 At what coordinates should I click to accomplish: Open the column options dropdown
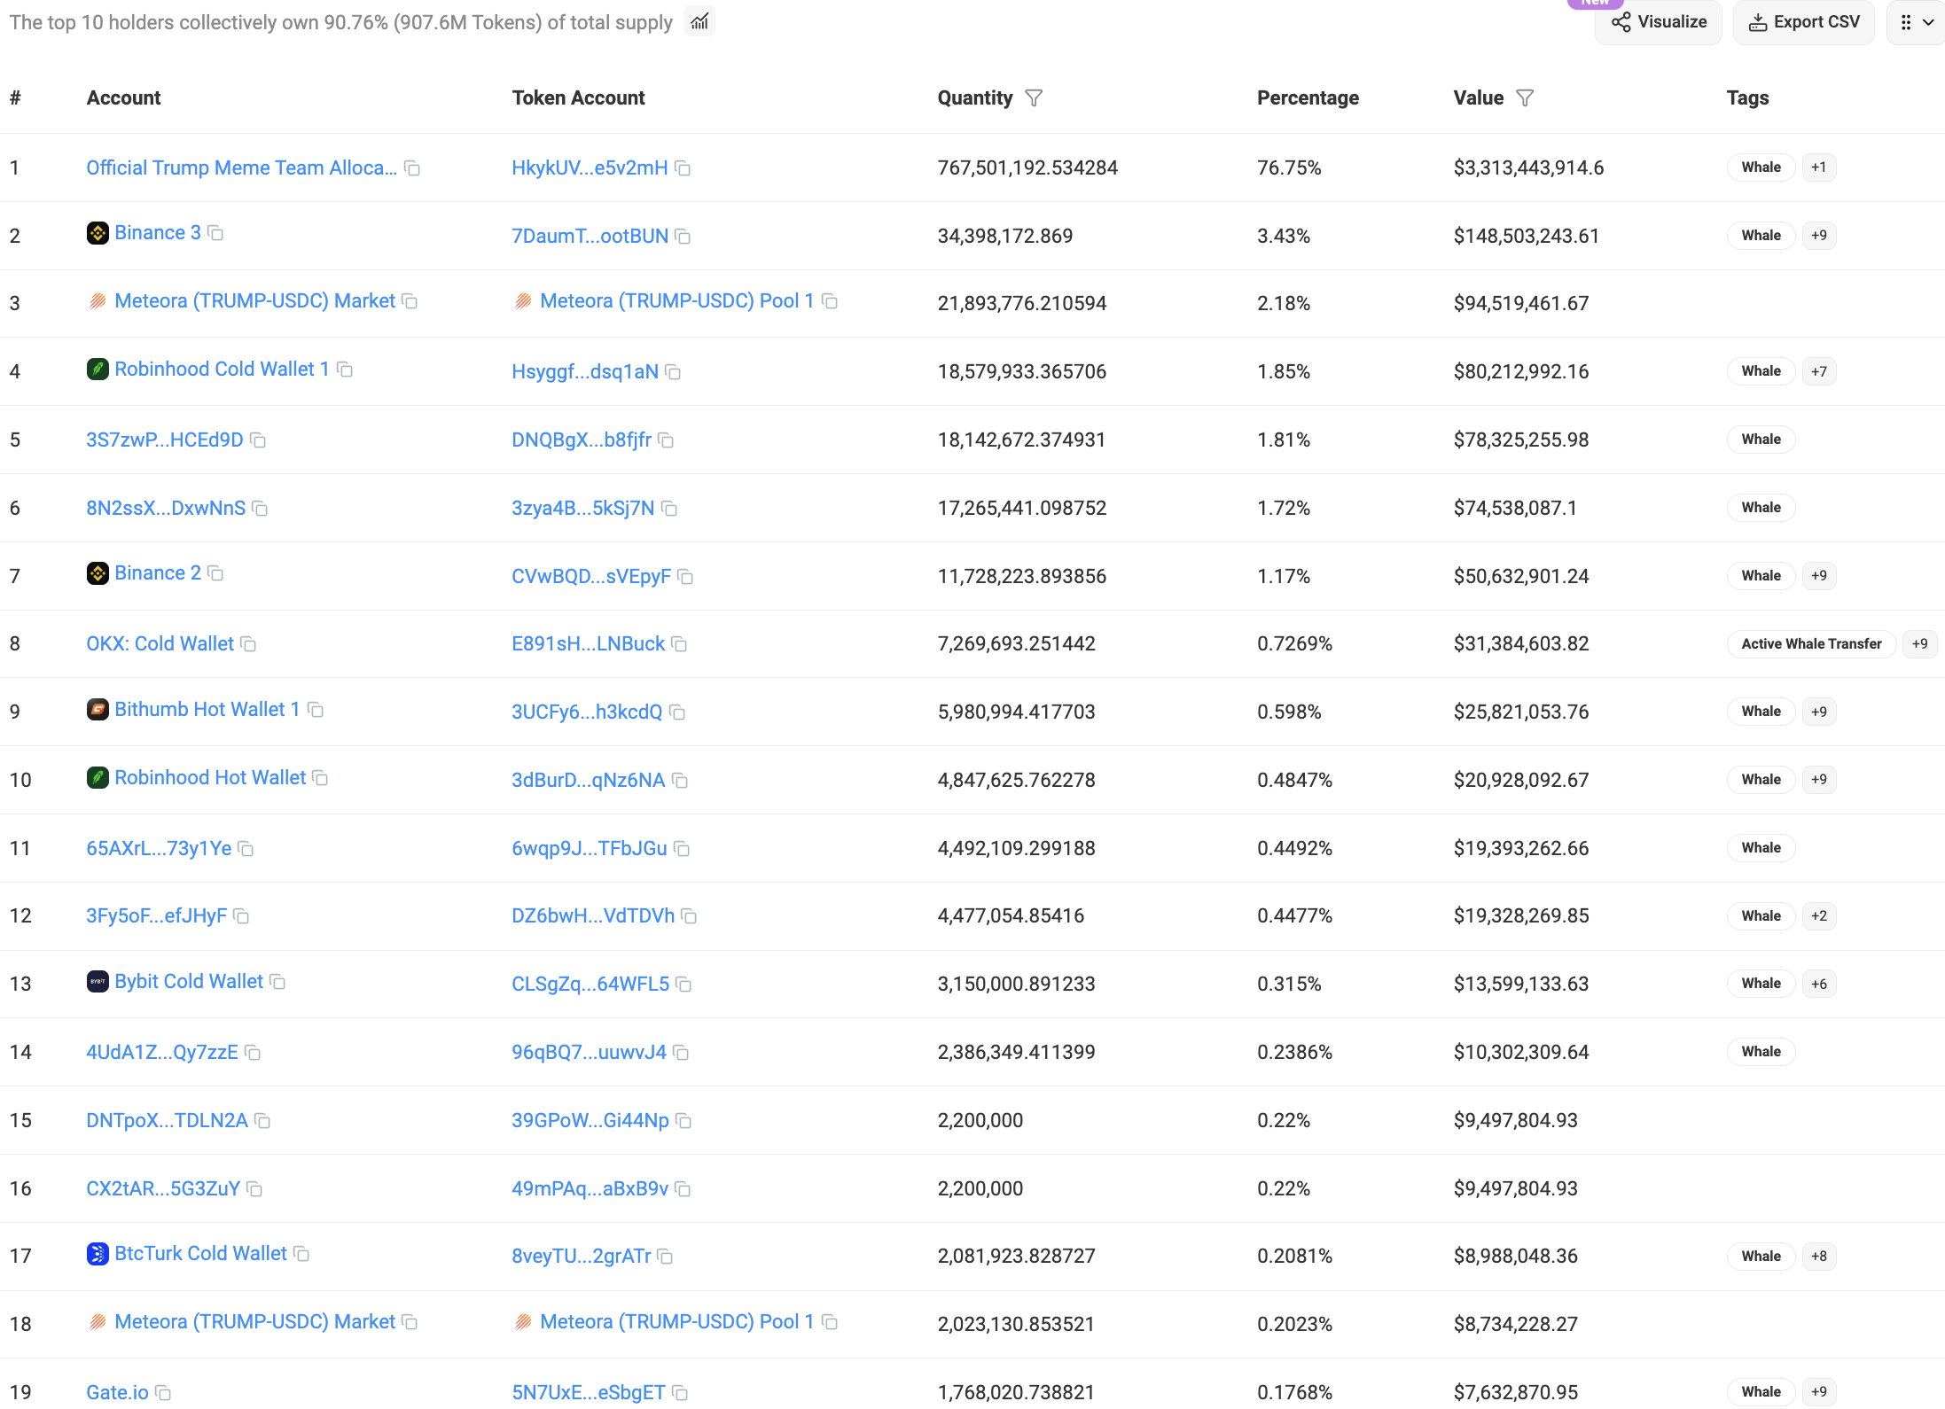(x=1917, y=22)
